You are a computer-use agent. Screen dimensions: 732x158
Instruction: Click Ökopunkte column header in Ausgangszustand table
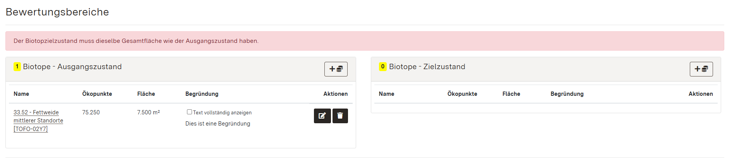[97, 94]
